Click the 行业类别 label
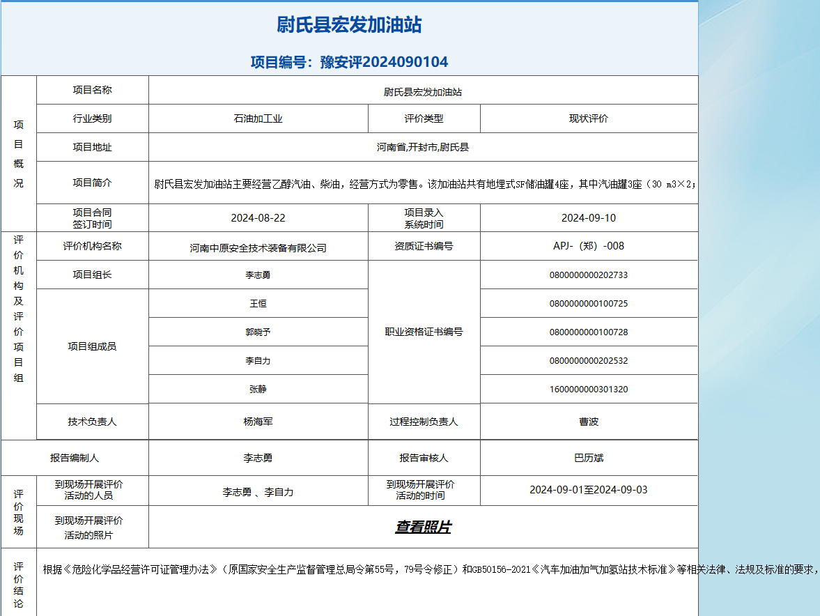Viewport: 820px width, 616px height. pyautogui.click(x=92, y=118)
